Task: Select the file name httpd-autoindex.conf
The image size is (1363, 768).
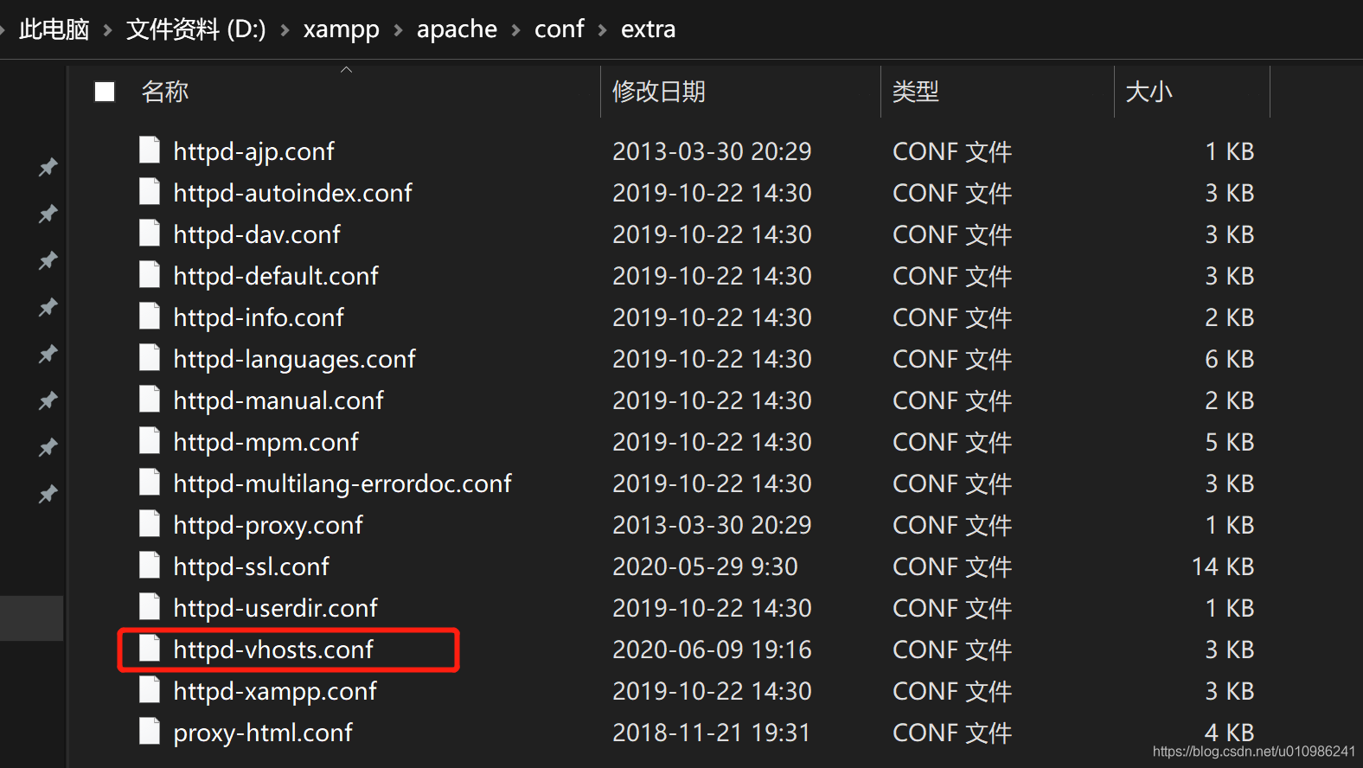Action: click(292, 193)
